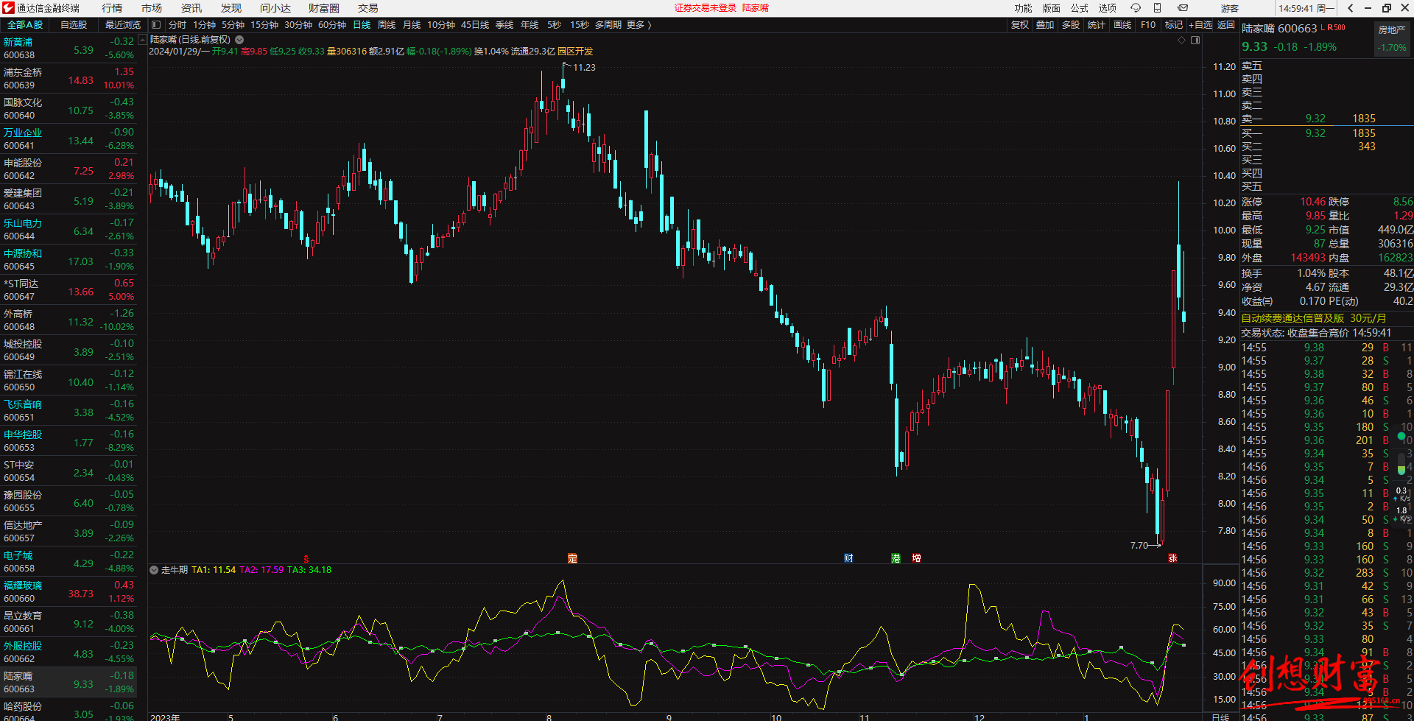Open the 选项 menu
The image size is (1414, 721).
1108,8
